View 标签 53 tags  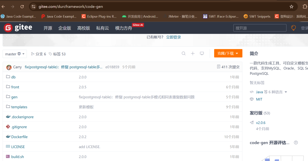(57, 54)
